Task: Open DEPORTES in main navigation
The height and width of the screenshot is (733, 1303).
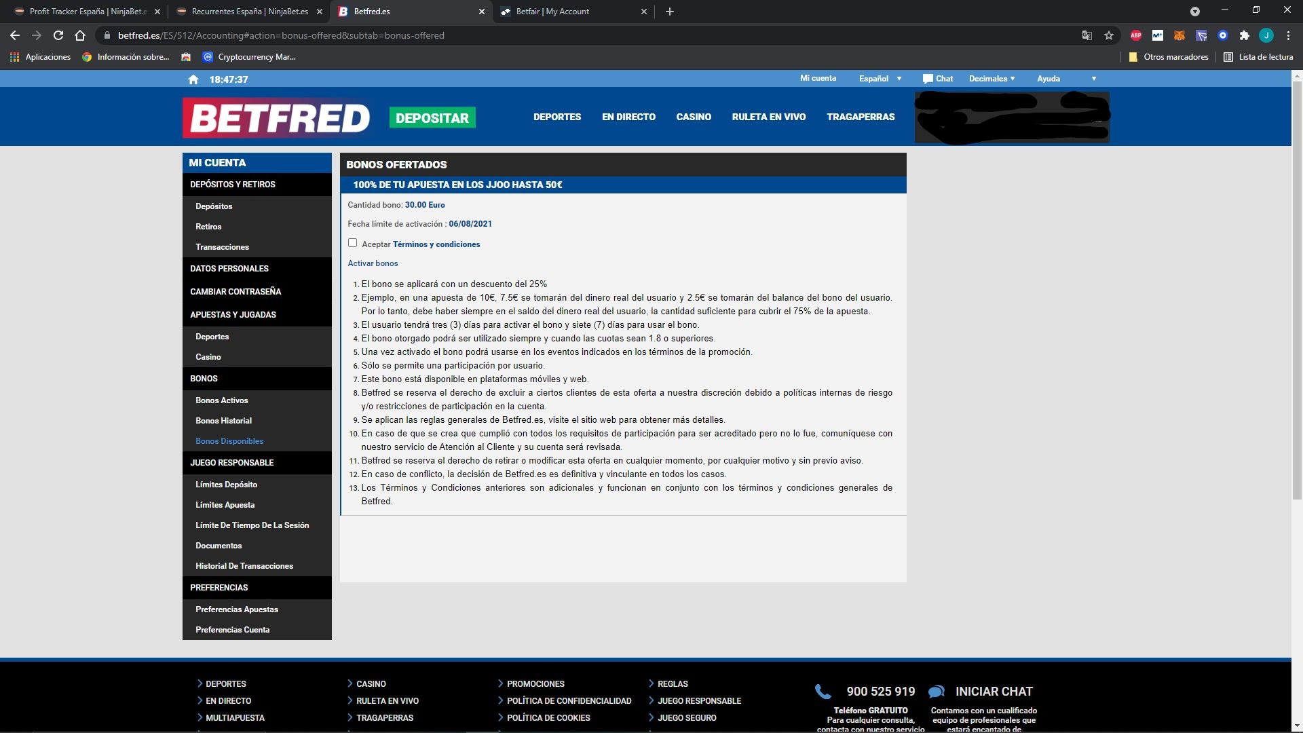Action: click(557, 117)
